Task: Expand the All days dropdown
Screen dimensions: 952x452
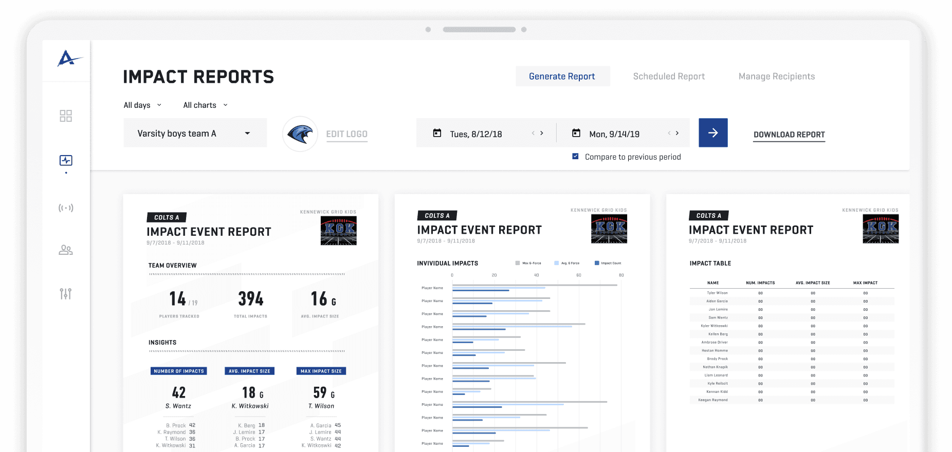Action: tap(142, 105)
